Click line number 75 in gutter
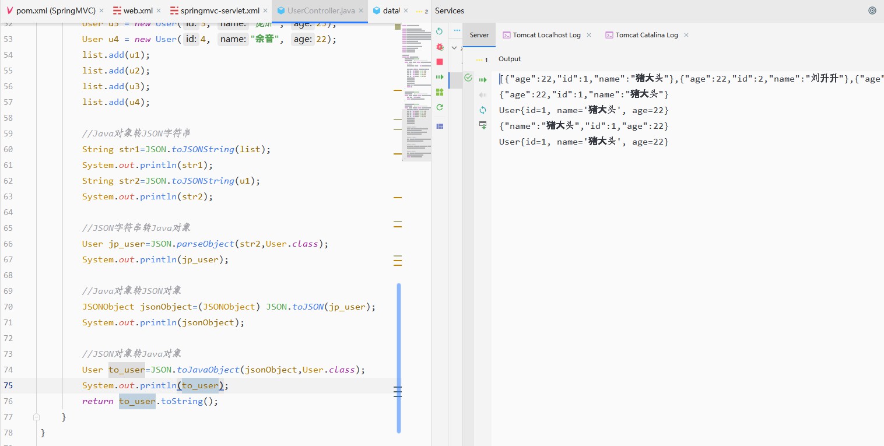 [8, 385]
